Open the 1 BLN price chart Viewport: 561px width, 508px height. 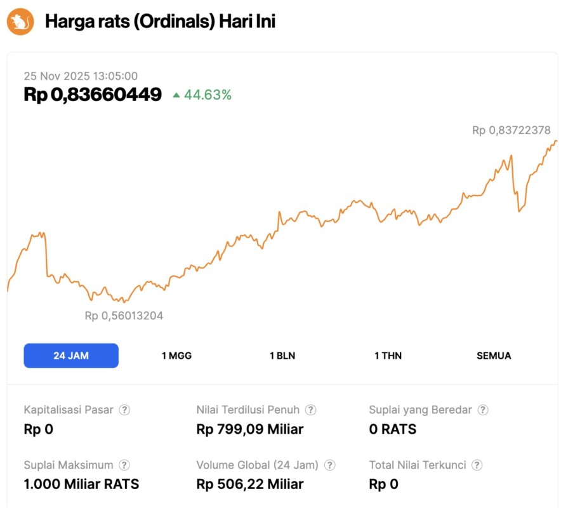click(x=282, y=356)
